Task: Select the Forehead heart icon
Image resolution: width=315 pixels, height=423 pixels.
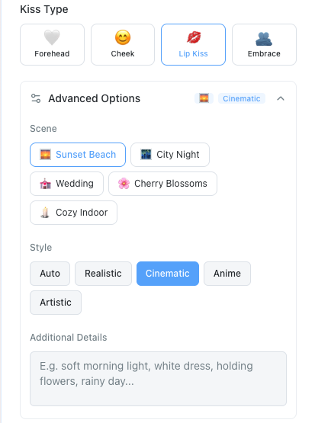Action: 52,37
